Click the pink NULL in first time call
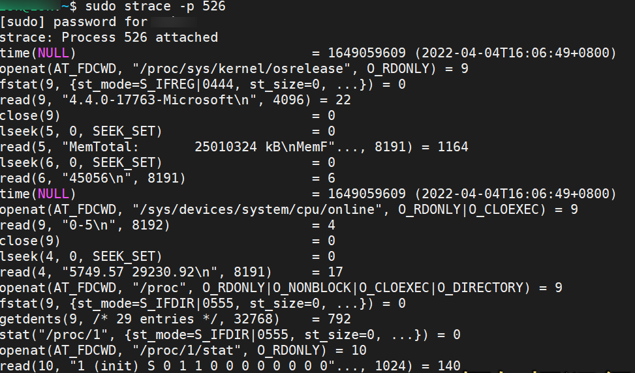This screenshot has height=373, width=635. pyautogui.click(x=53, y=53)
